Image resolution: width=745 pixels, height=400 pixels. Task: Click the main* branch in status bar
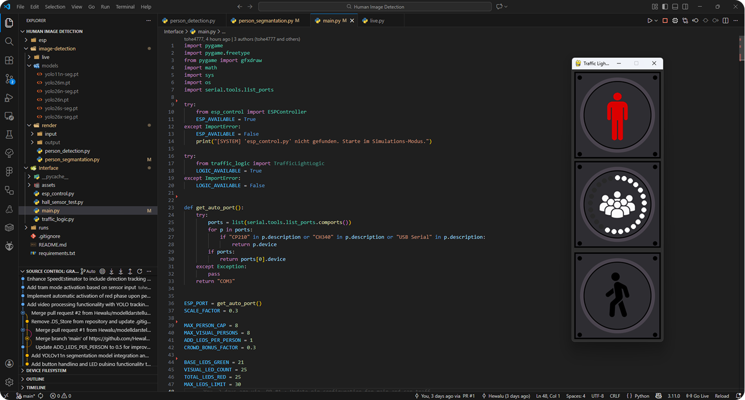[x=25, y=396]
